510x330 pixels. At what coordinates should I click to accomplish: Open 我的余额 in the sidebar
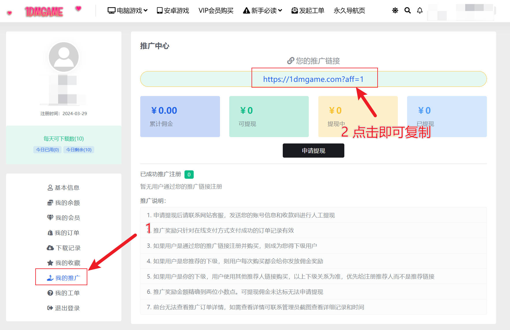click(64, 203)
